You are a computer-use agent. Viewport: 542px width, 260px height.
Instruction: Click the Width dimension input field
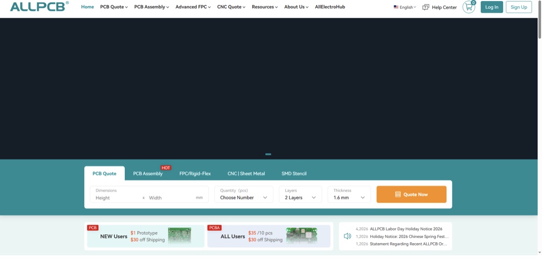tap(171, 198)
